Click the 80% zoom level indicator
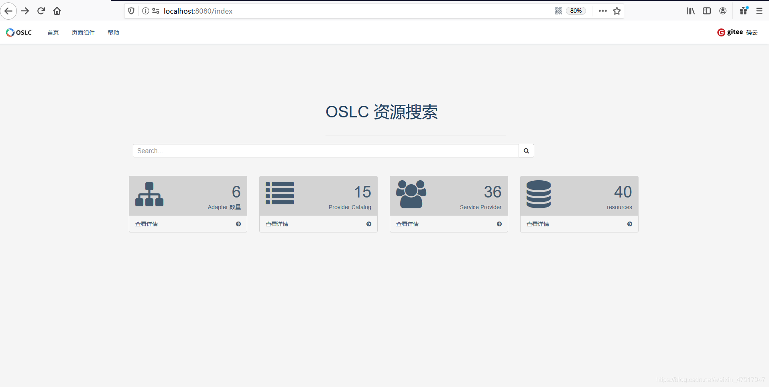Image resolution: width=769 pixels, height=387 pixels. pyautogui.click(x=576, y=11)
